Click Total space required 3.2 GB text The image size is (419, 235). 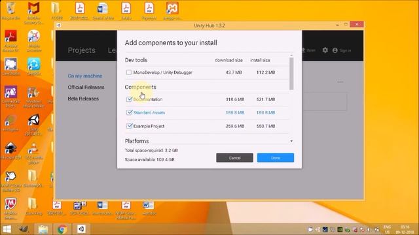click(x=151, y=150)
